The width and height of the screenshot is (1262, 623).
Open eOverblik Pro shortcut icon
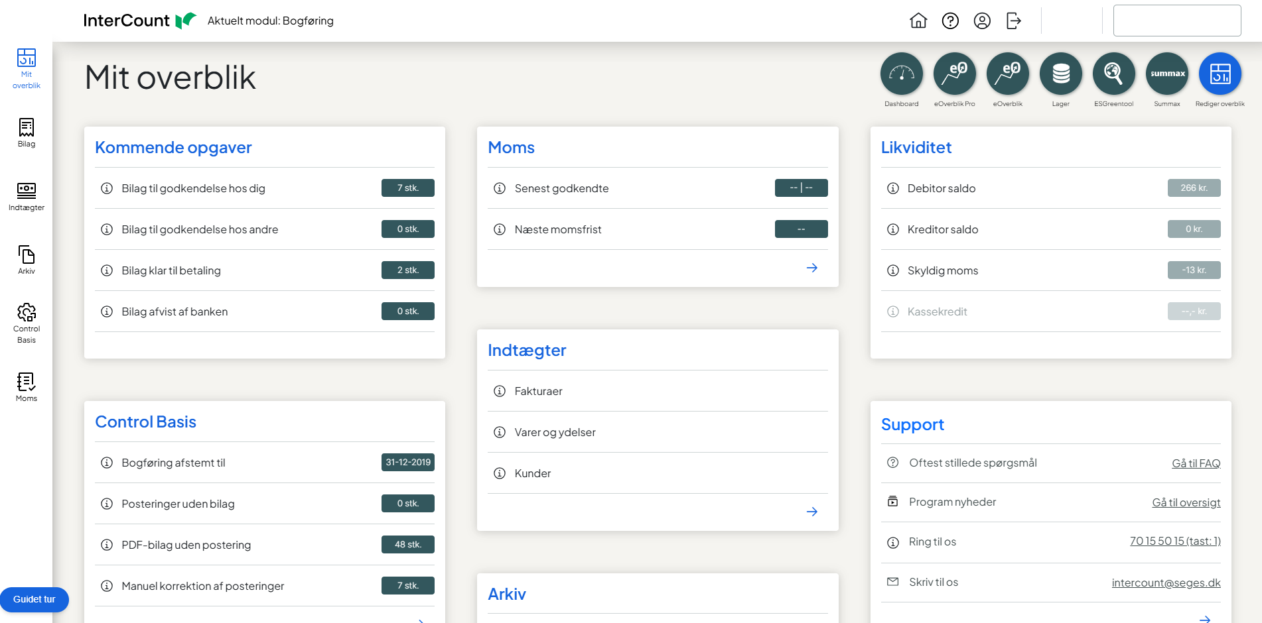pos(954,74)
